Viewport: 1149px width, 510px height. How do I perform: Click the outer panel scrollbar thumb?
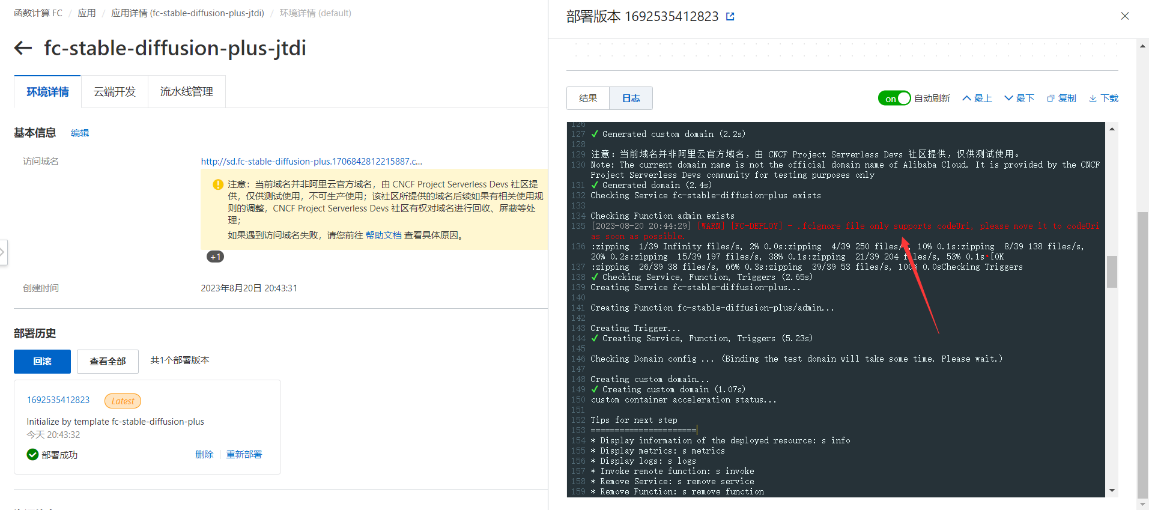pos(1143,354)
